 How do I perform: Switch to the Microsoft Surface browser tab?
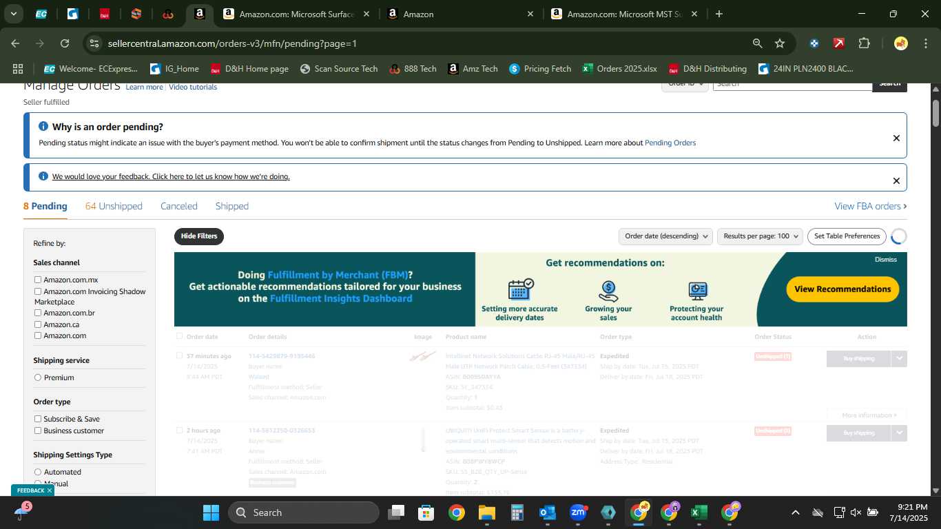click(x=297, y=14)
